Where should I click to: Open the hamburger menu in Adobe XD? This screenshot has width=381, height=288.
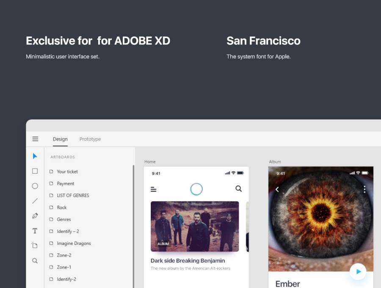point(35,139)
